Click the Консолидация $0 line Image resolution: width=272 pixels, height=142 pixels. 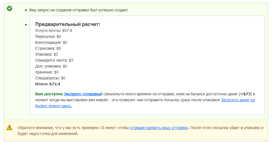click(51, 42)
